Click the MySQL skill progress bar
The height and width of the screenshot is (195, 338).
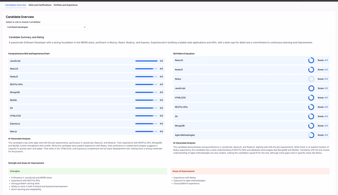pos(146,100)
